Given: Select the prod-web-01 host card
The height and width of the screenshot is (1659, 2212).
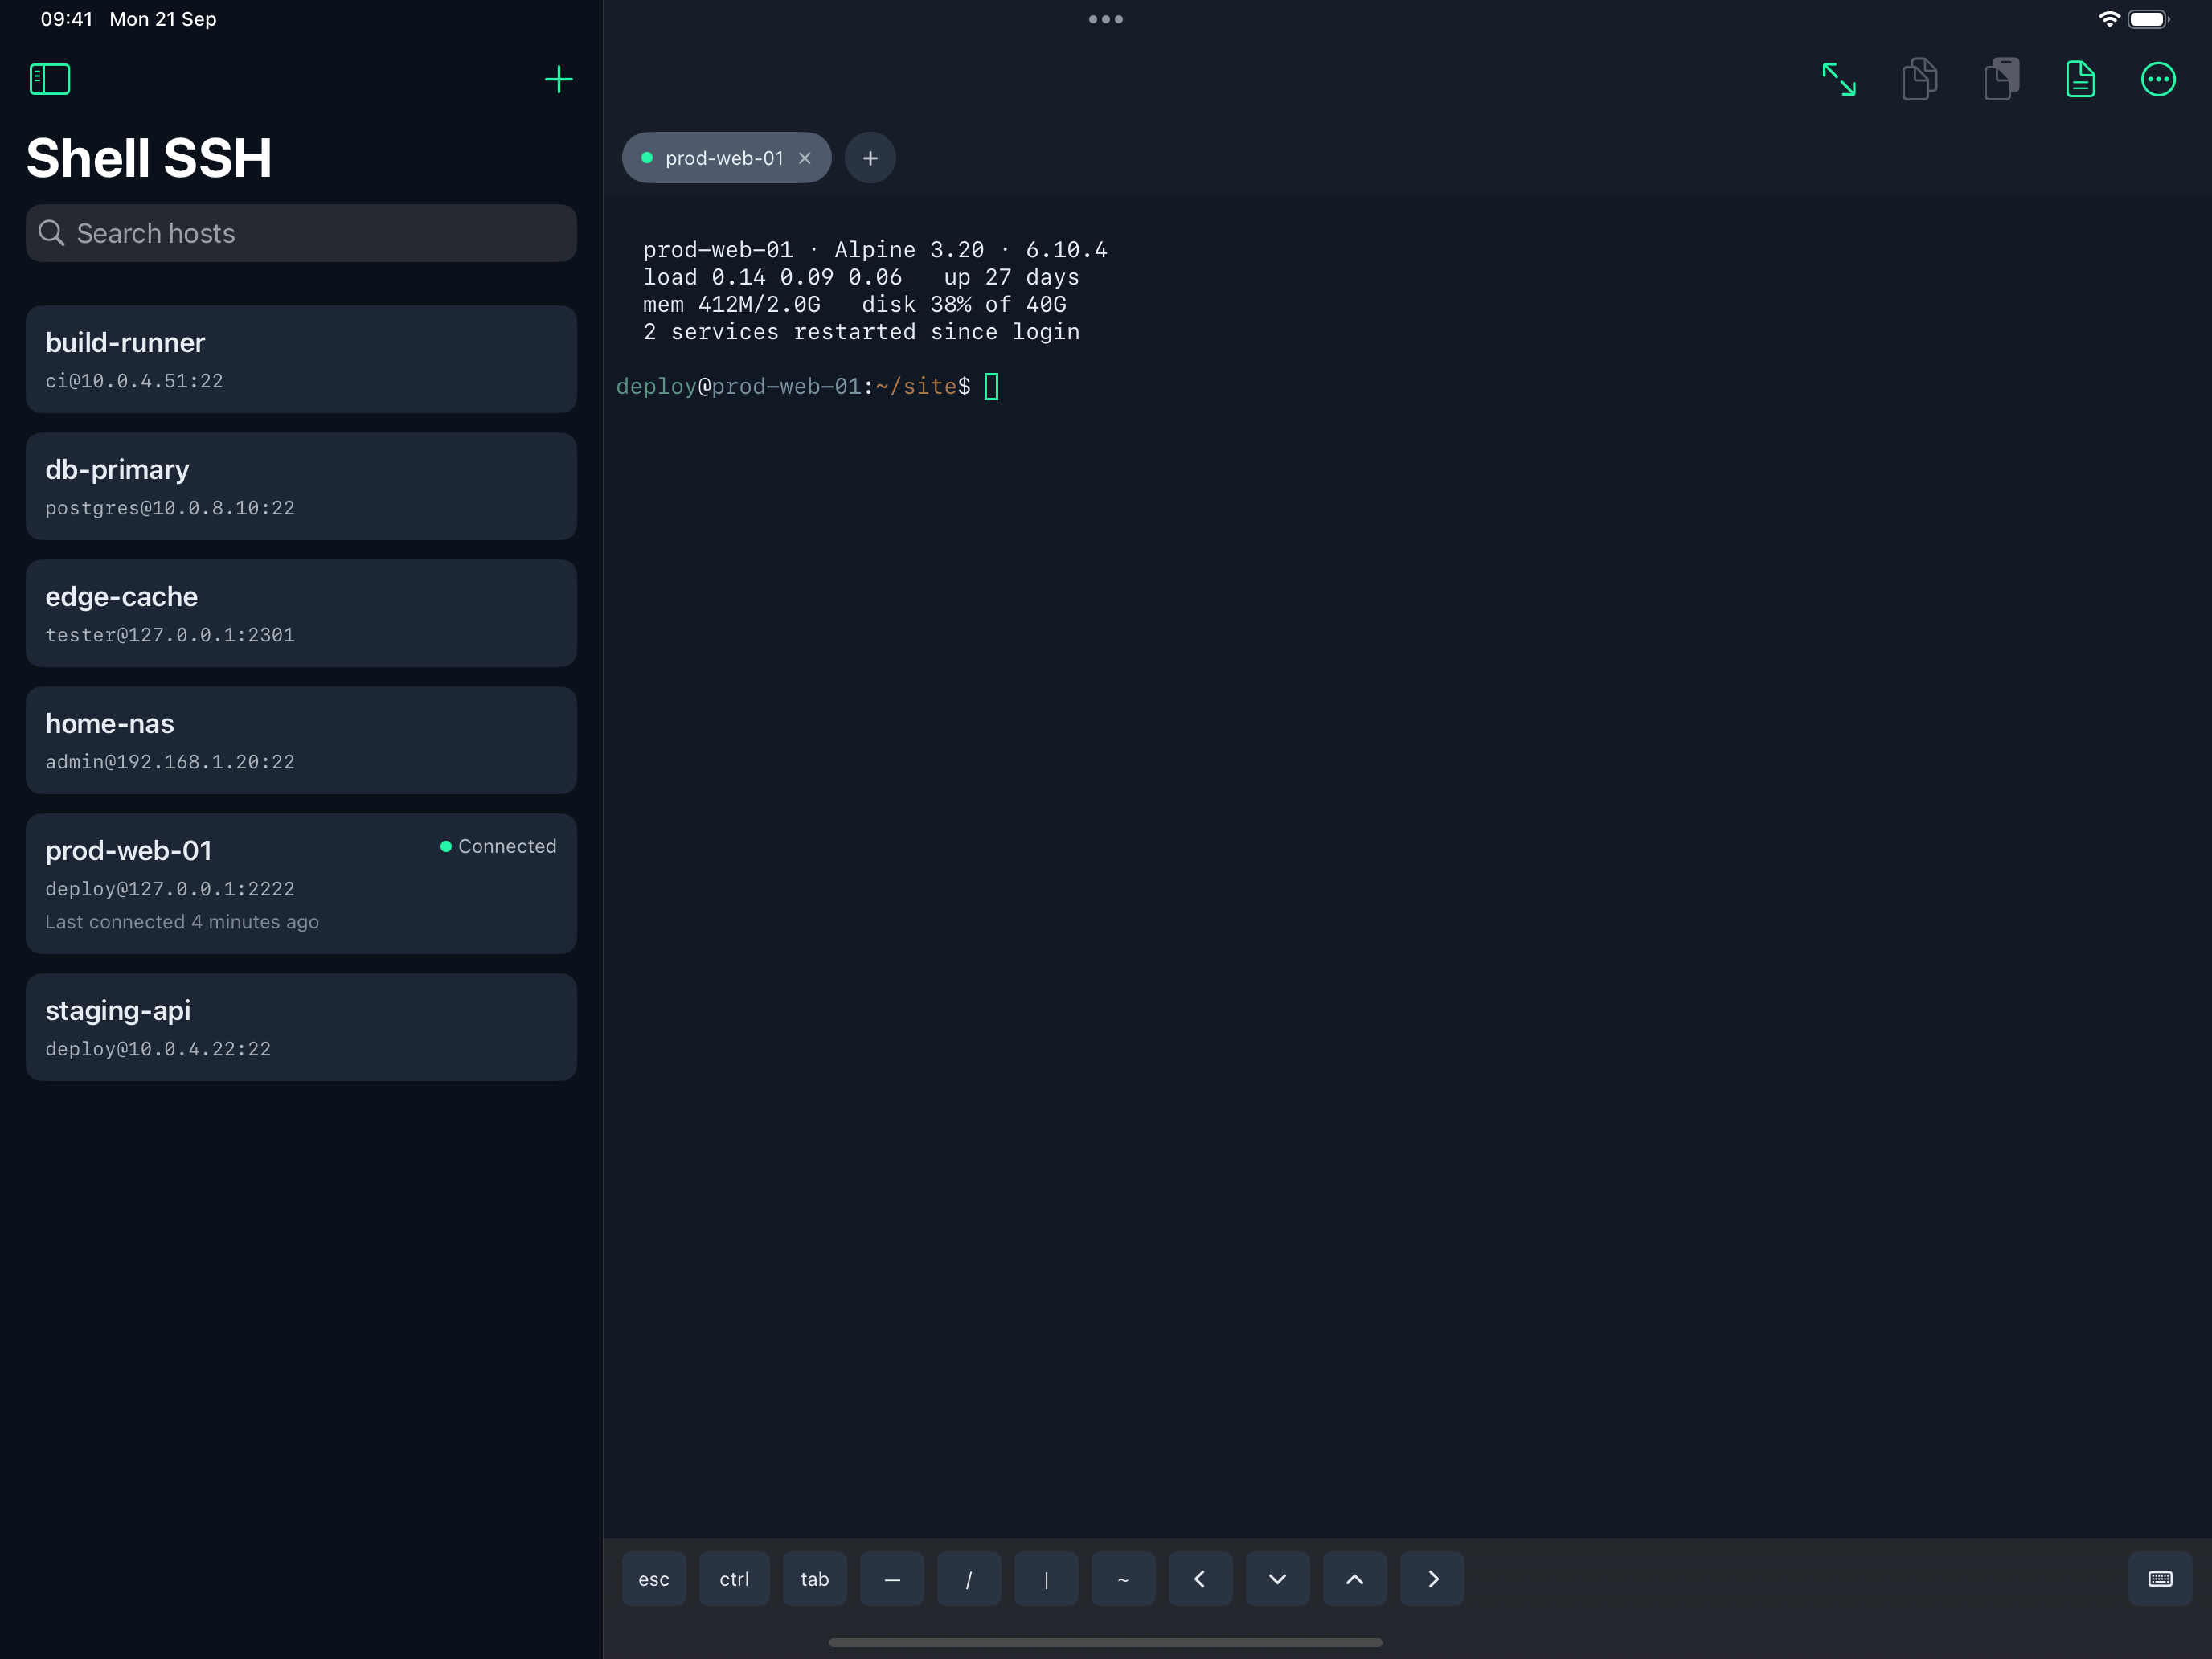Looking at the screenshot, I should [x=301, y=883].
